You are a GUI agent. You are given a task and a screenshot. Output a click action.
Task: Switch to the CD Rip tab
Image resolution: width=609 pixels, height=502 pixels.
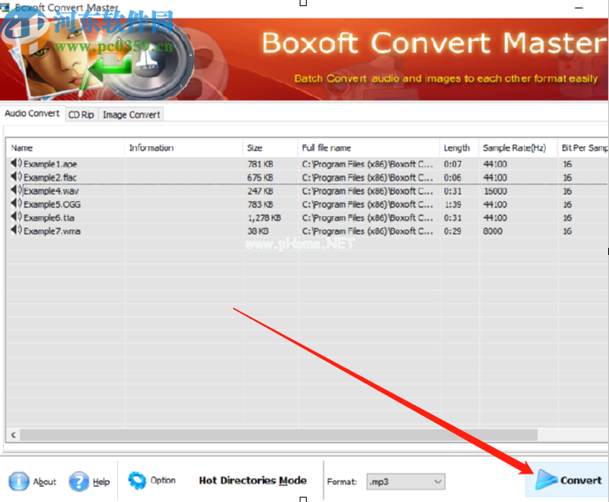coord(81,114)
